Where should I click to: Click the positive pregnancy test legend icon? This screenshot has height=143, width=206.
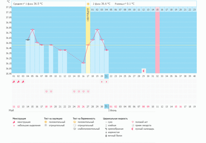[75, 122]
